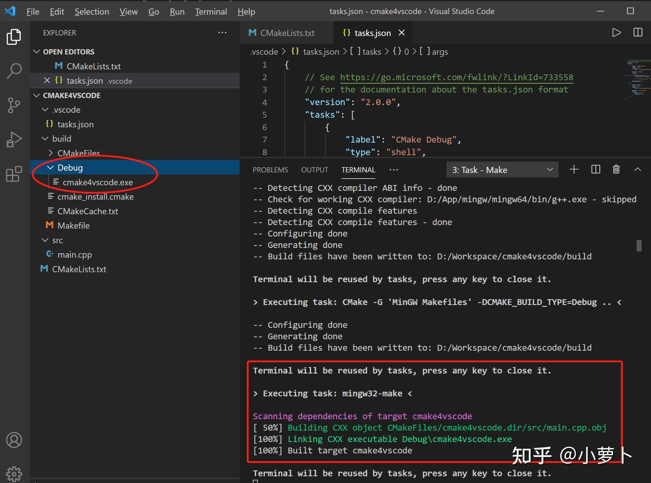651x483 pixels.
Task: Expand the CMakeFiles folder
Action: click(50, 153)
